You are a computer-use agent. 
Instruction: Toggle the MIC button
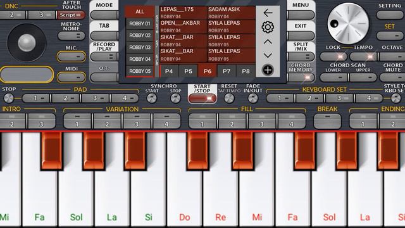(x=72, y=56)
